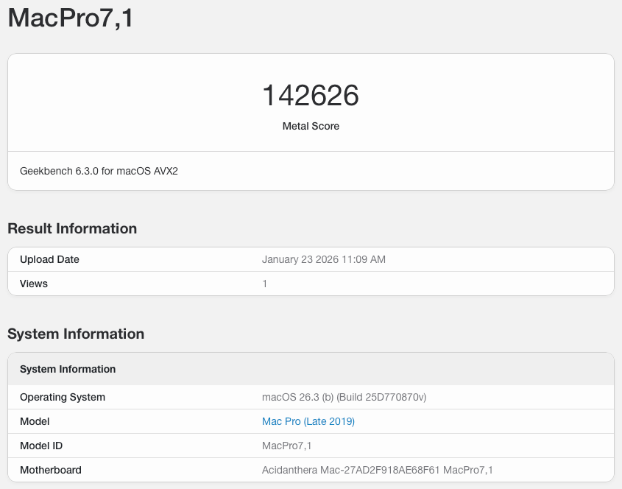The height and width of the screenshot is (489, 622).
Task: Select the Upload Date row label
Action: click(x=49, y=259)
